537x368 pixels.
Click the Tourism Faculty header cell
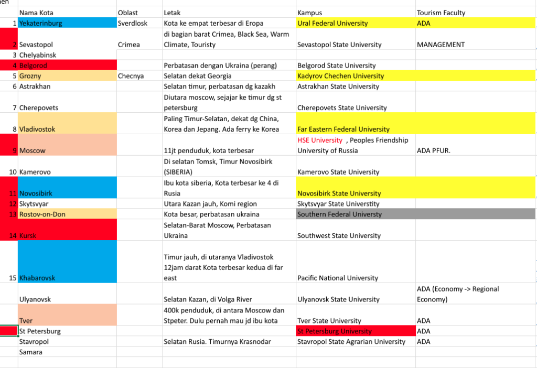475,13
